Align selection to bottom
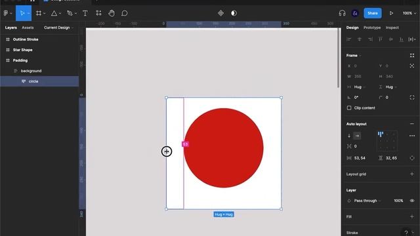The height and width of the screenshot is (236, 420). [x=402, y=39]
